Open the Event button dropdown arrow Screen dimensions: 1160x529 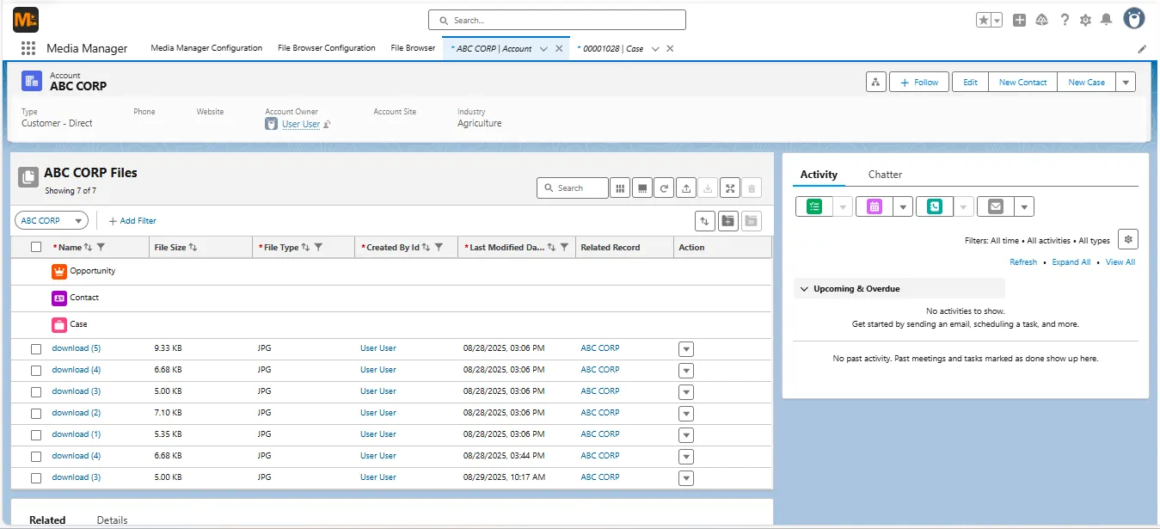[x=902, y=206]
